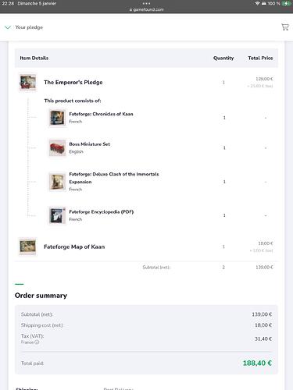Click the France VAT info icon
The width and height of the screenshot is (293, 390).
(x=37, y=342)
